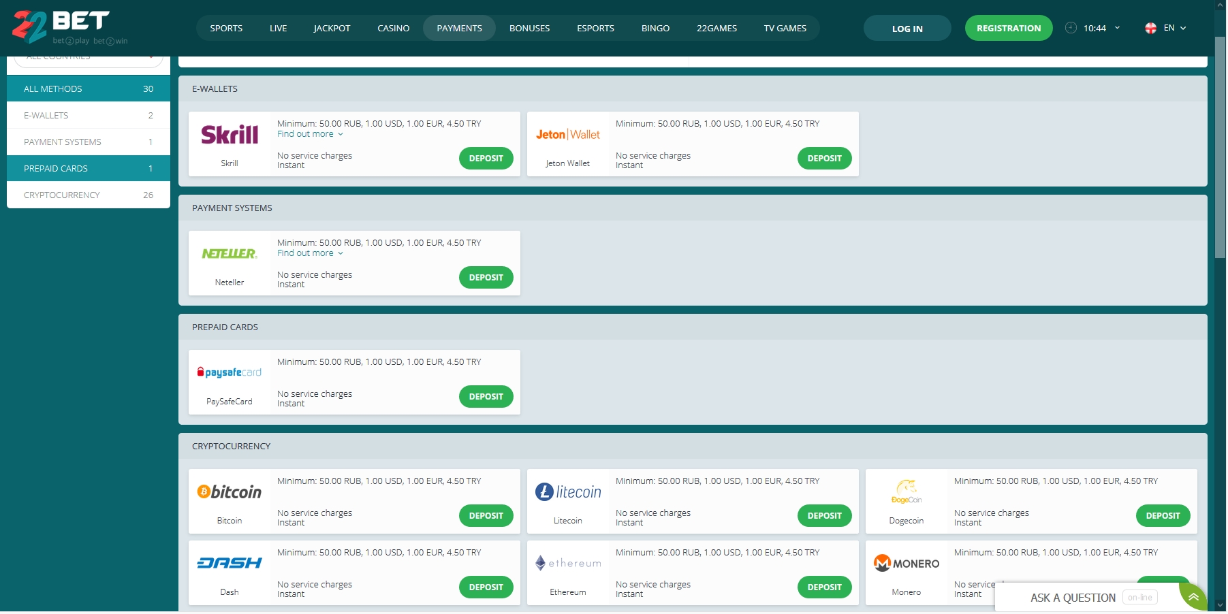This screenshot has width=1228, height=614.
Task: Click the Neteller logo
Action: point(230,253)
